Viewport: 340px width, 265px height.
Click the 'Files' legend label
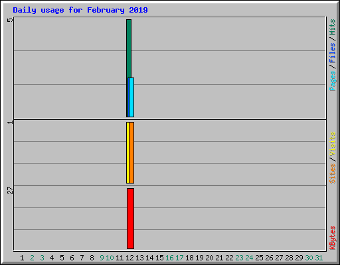[332, 53]
